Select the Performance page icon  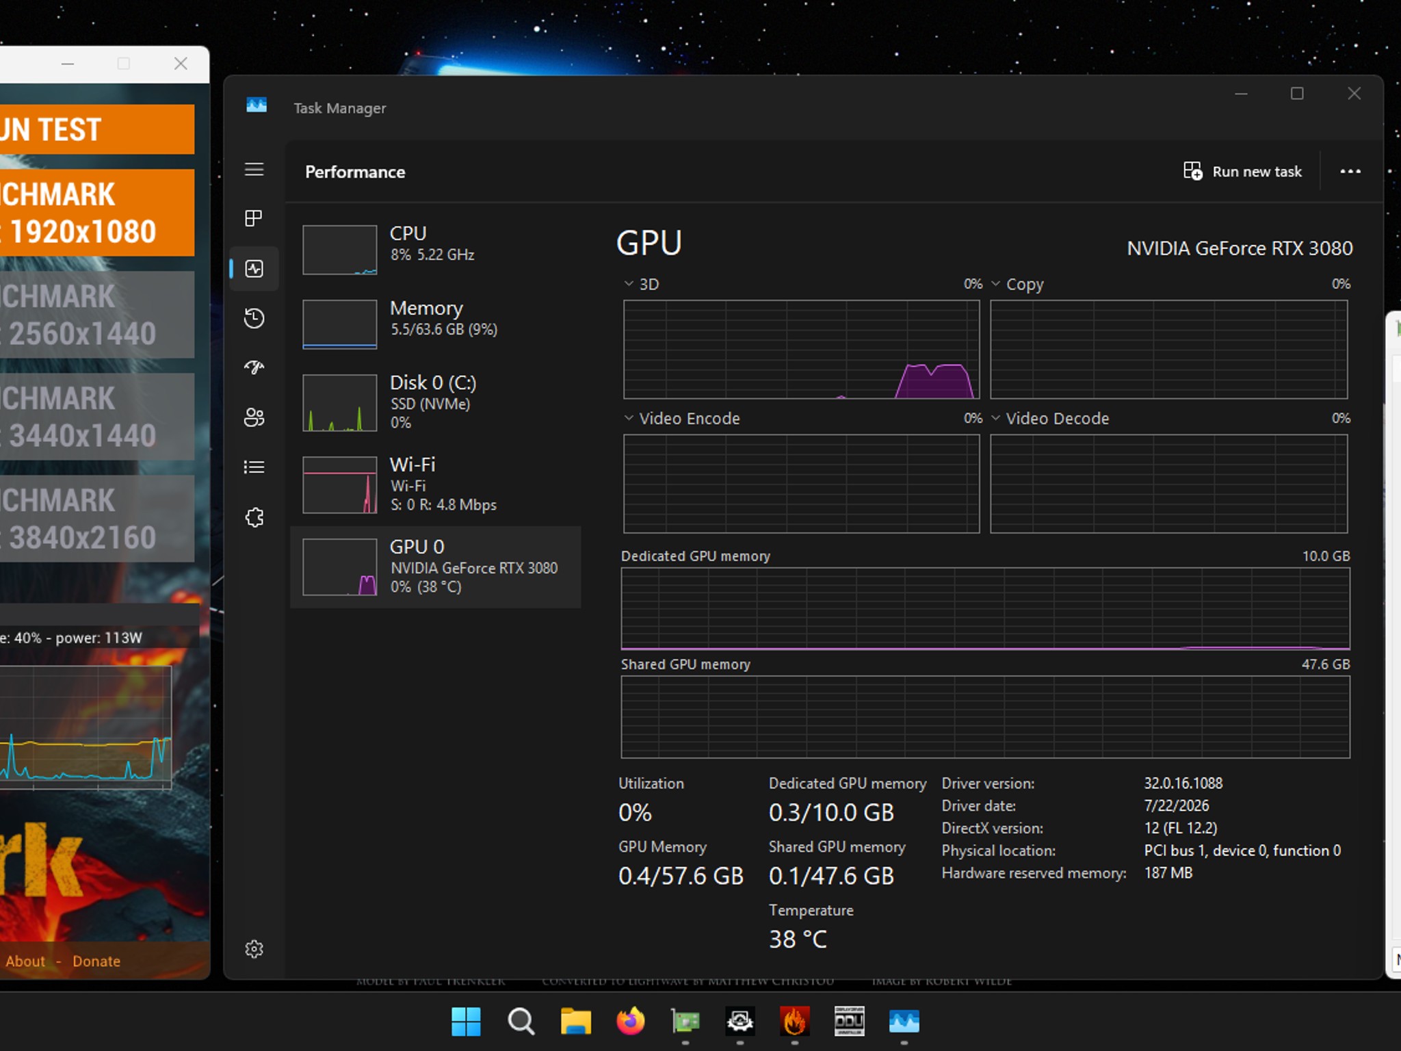coord(254,268)
